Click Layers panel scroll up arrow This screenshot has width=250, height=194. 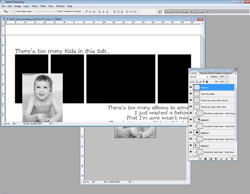(236, 86)
